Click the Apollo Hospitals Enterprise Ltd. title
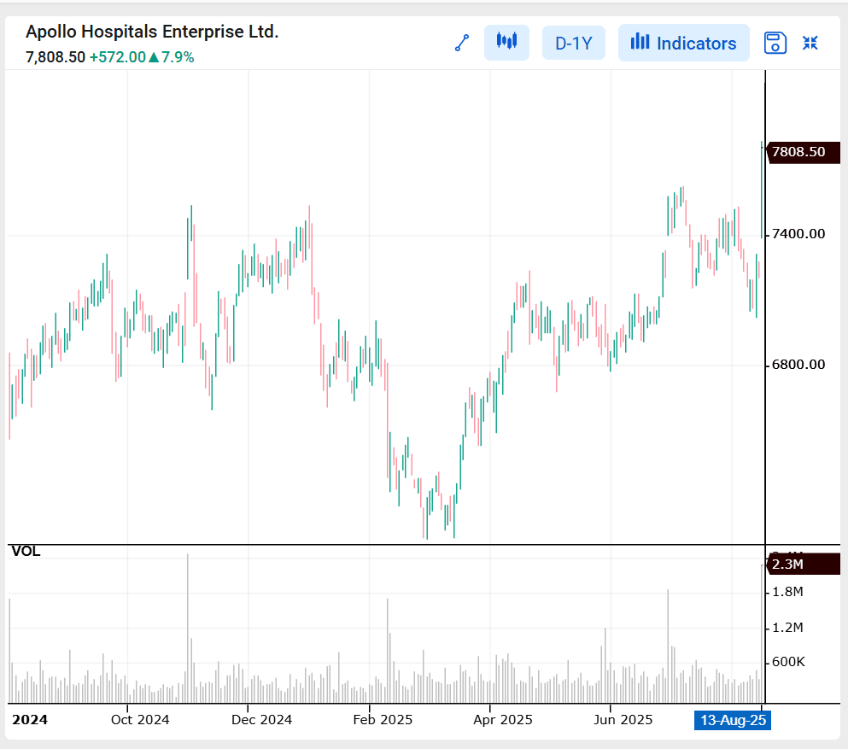Screen dimensions: 848x749 click(152, 32)
